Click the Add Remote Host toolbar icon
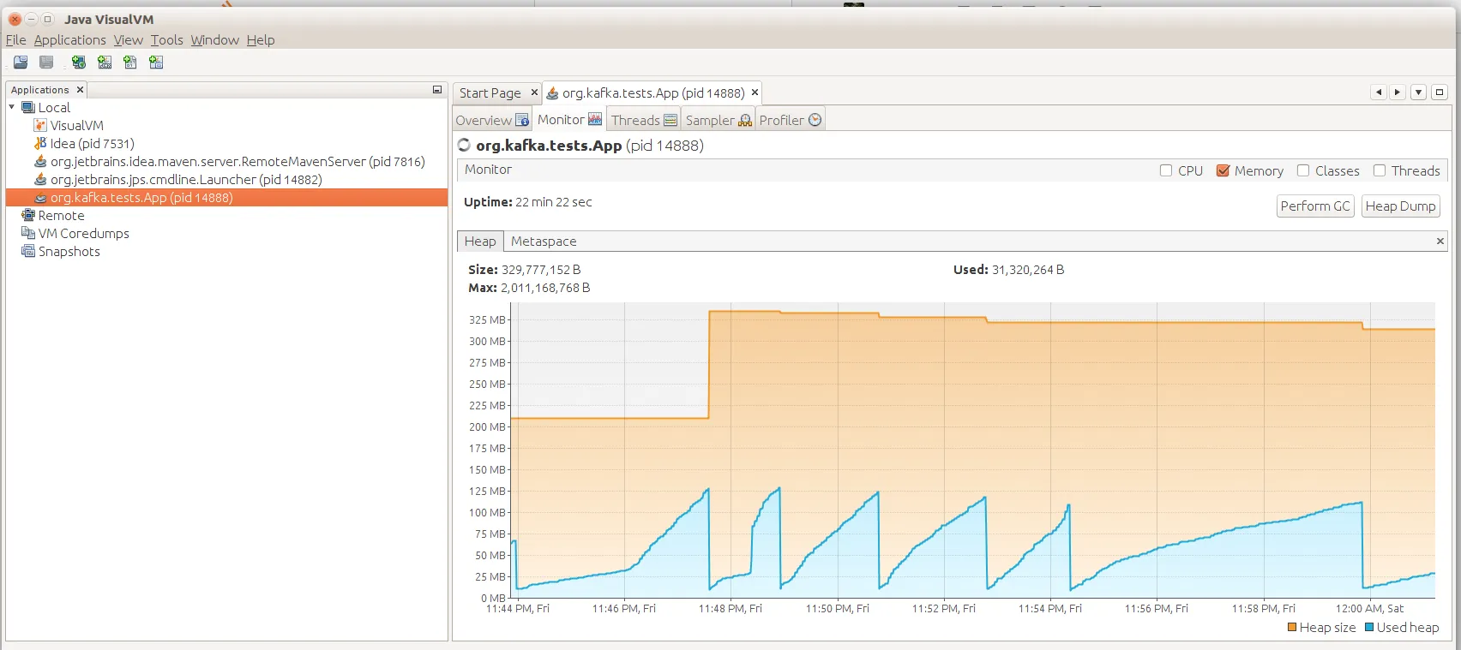The height and width of the screenshot is (650, 1461). click(x=79, y=63)
